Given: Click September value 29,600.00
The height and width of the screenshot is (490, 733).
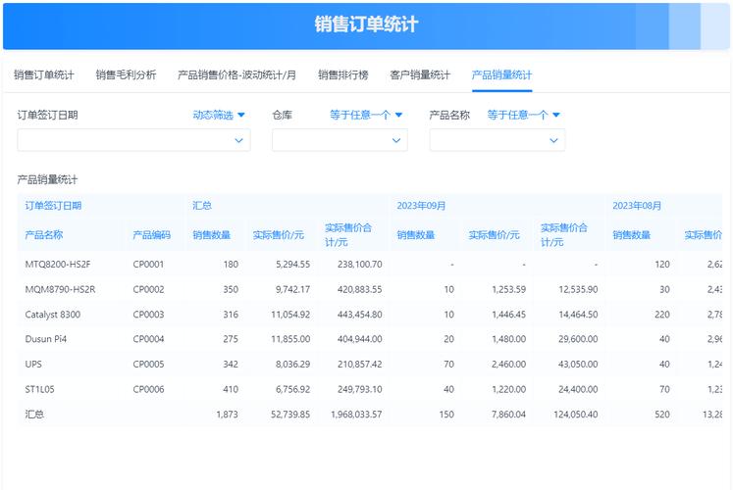Looking at the screenshot, I should click(578, 339).
